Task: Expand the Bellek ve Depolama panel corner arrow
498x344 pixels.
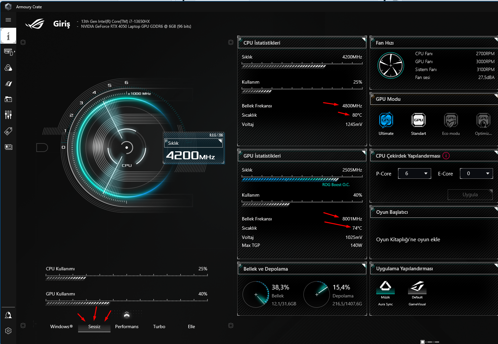Action: tap(363, 265)
